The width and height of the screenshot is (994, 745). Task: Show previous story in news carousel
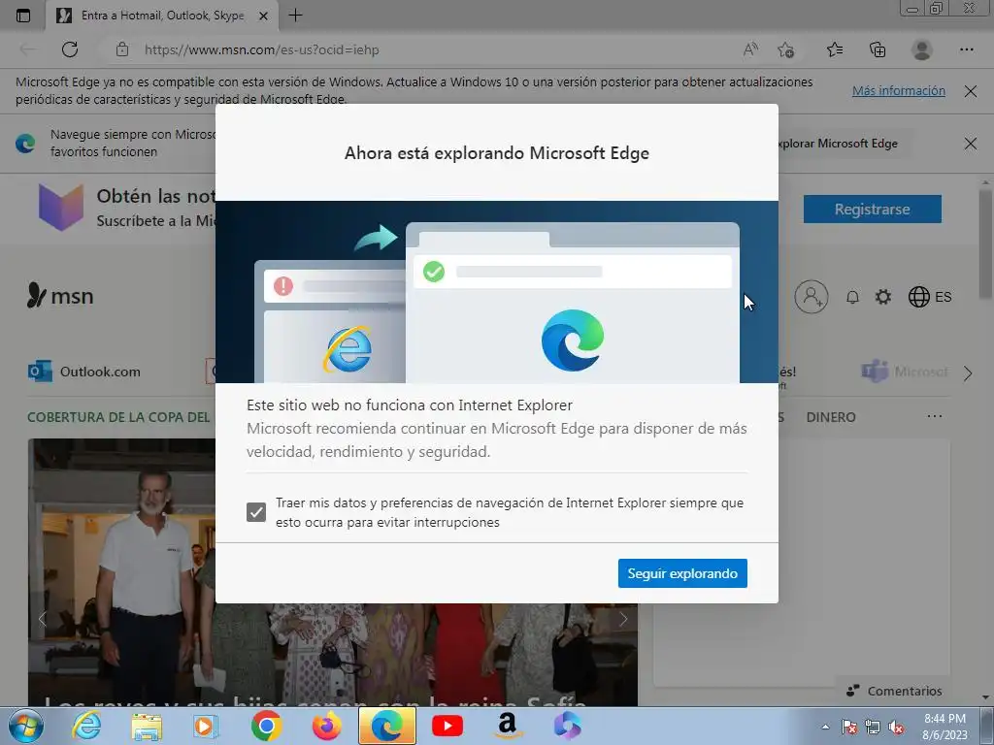pos(42,619)
